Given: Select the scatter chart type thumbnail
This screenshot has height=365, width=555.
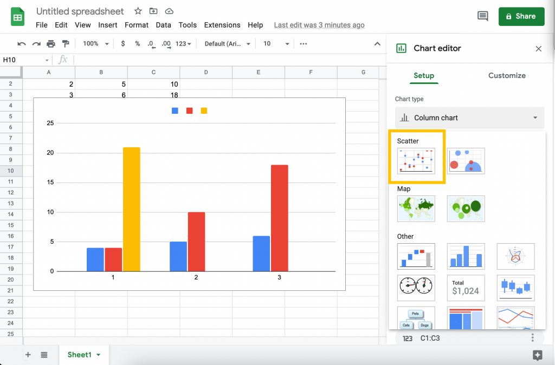Looking at the screenshot, I should [416, 160].
